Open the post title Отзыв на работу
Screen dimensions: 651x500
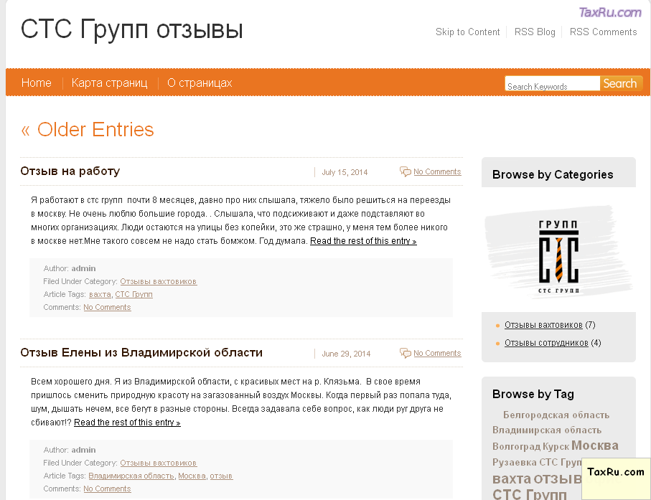(x=70, y=171)
